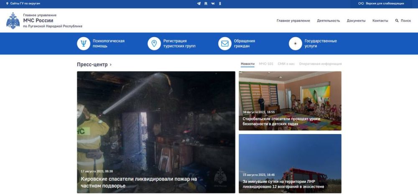Click the search magnifier icon
418x195 pixels.
pos(397,21)
